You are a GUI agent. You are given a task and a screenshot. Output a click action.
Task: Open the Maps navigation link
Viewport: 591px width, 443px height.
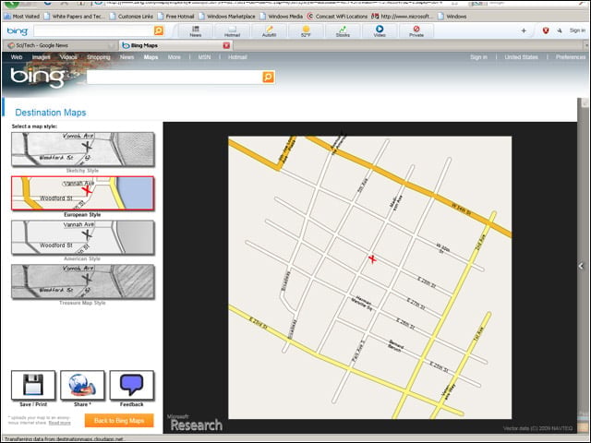[x=151, y=57]
